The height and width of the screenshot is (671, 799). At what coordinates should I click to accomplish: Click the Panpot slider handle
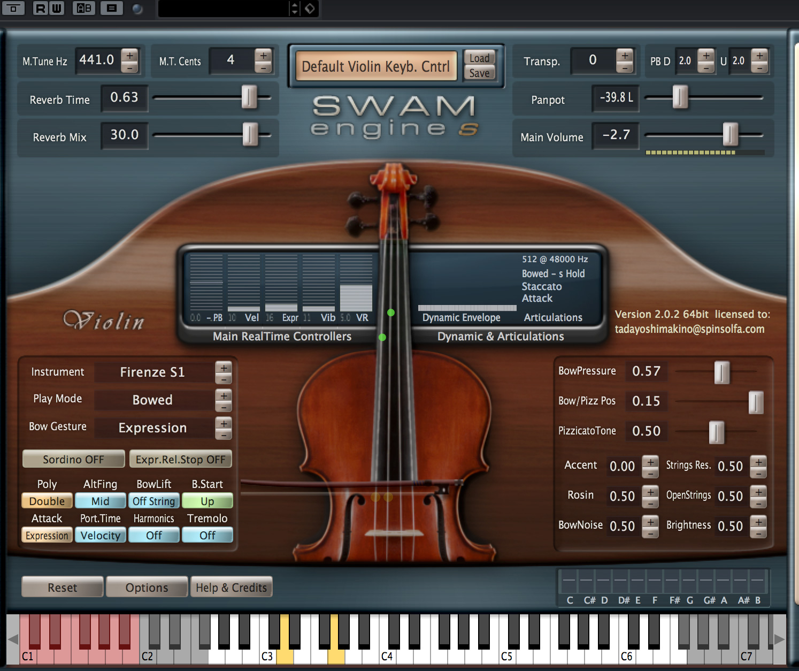(x=680, y=97)
